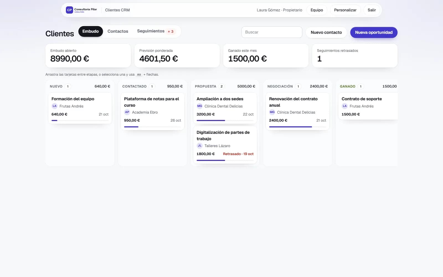
Task: Click Salir to log out
Action: (x=372, y=10)
